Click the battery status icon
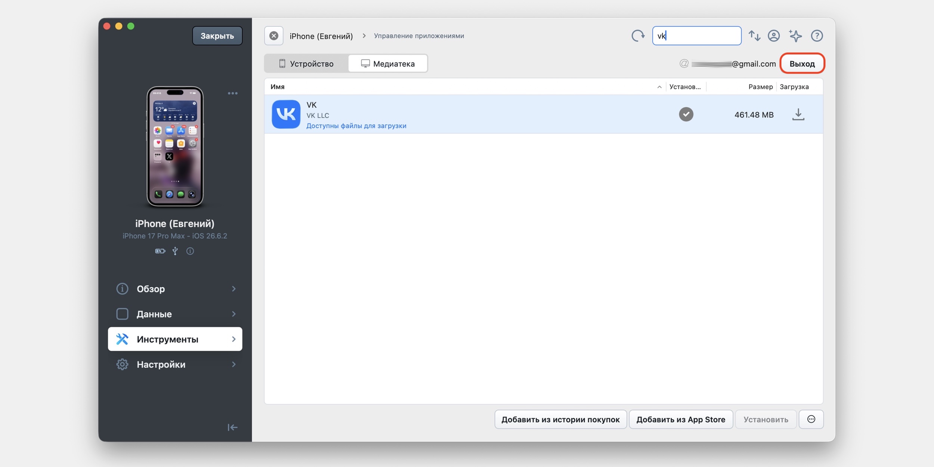This screenshot has width=934, height=467. 160,251
